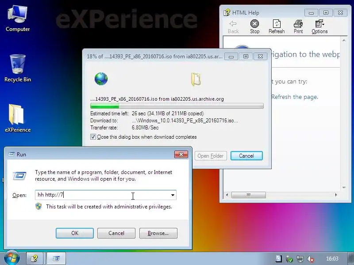Click Back in HTML Help toolbar
354x265 pixels.
click(233, 27)
